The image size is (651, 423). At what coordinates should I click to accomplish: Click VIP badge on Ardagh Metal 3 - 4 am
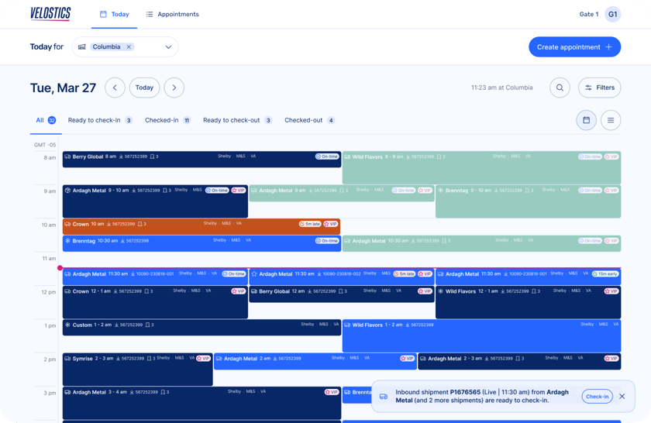pos(332,392)
